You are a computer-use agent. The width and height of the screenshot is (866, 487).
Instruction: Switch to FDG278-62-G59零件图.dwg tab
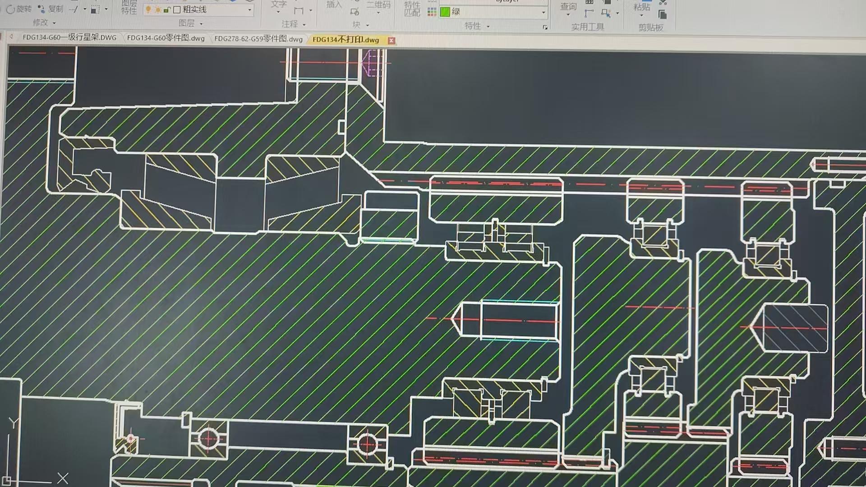pos(258,39)
